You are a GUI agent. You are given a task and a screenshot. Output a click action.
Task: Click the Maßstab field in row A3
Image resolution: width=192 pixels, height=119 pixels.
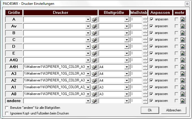(136, 73)
